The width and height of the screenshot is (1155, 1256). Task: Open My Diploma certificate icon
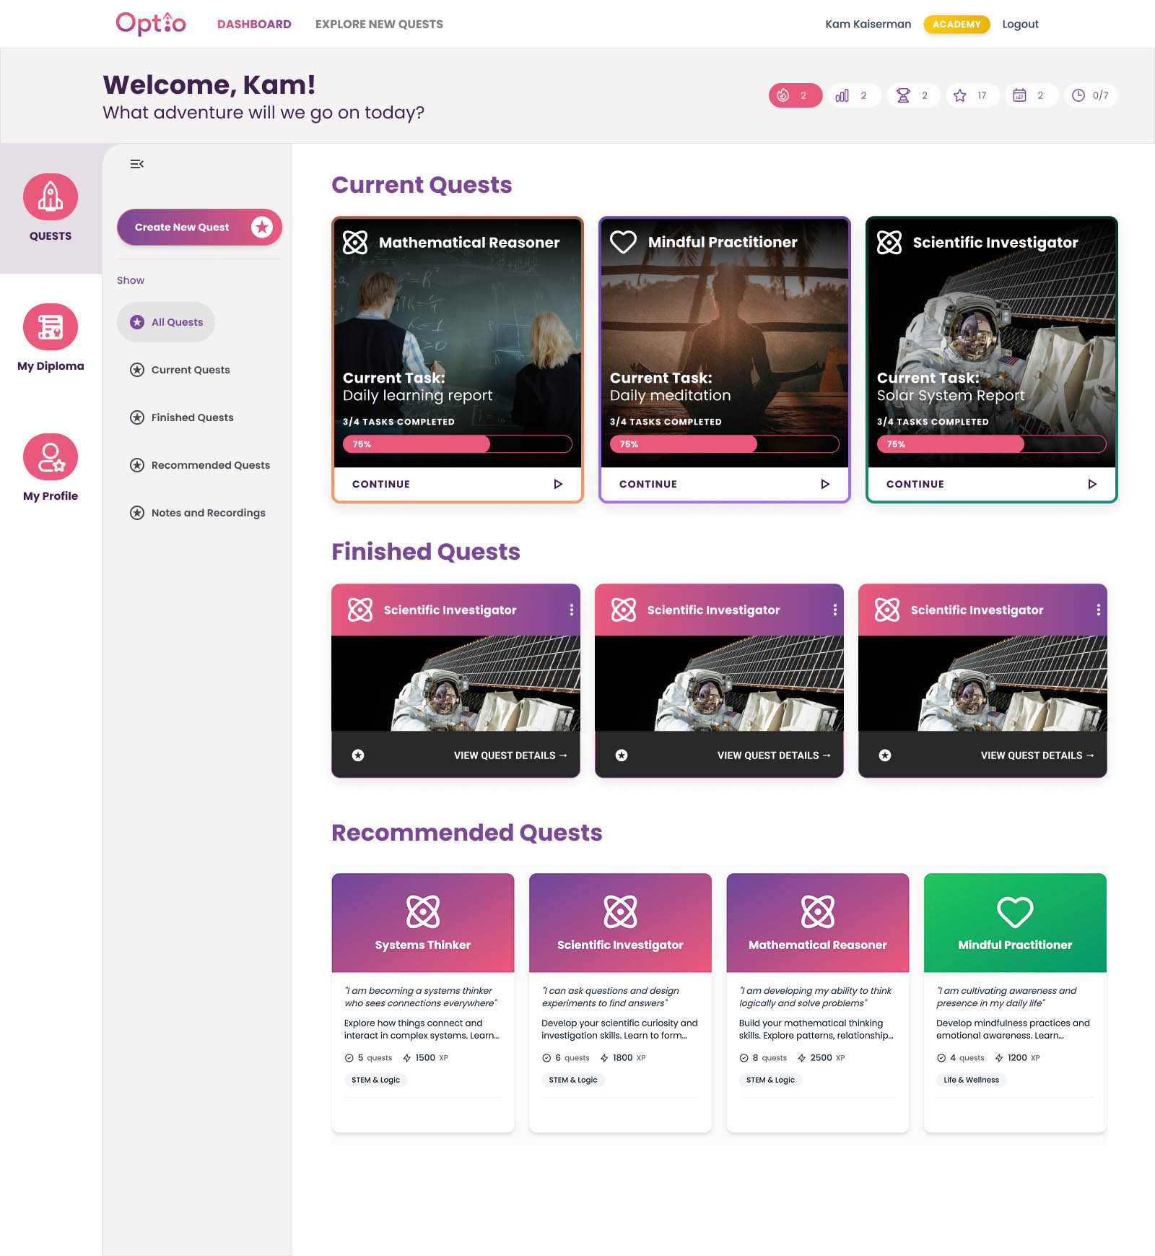(51, 327)
